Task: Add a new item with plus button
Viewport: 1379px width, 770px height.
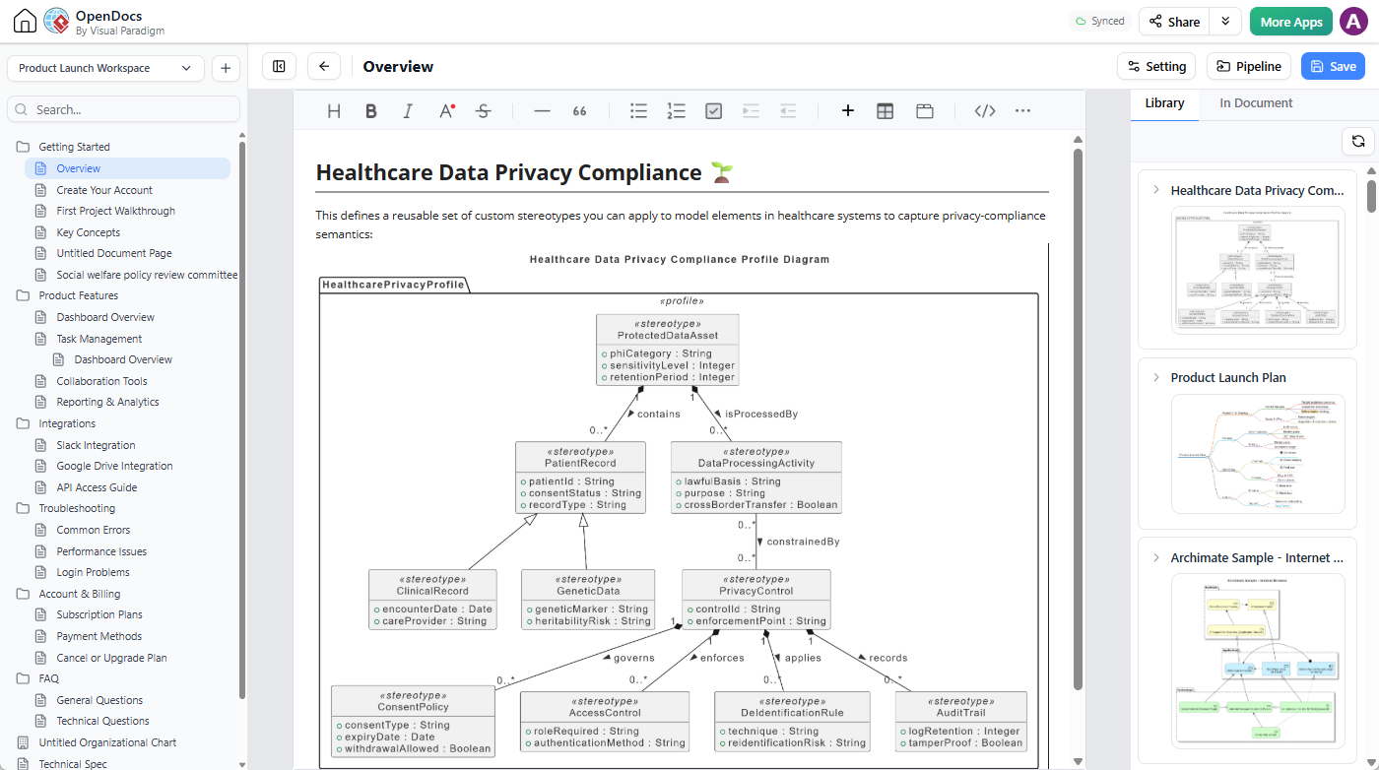Action: tap(226, 68)
